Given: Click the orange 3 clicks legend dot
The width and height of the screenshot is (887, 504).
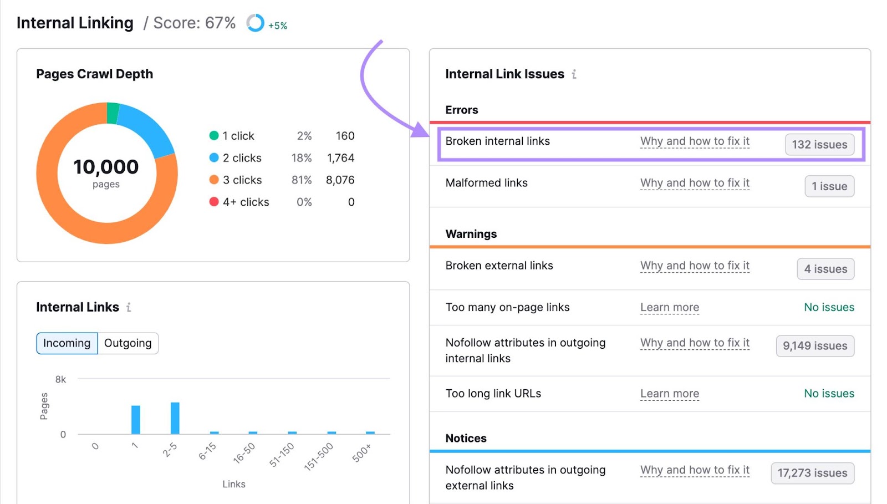Looking at the screenshot, I should point(214,180).
